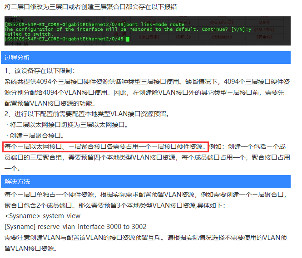Click line starting '源分别分配给4094个VLAN接口使用'
The image size is (302, 258).
pyautogui.click(x=144, y=92)
